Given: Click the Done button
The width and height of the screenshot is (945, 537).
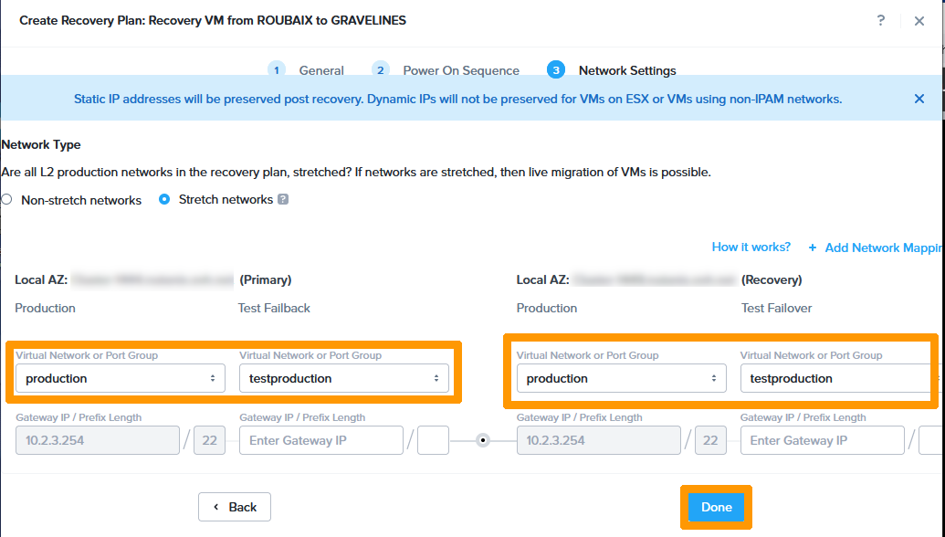Looking at the screenshot, I should pos(716,507).
